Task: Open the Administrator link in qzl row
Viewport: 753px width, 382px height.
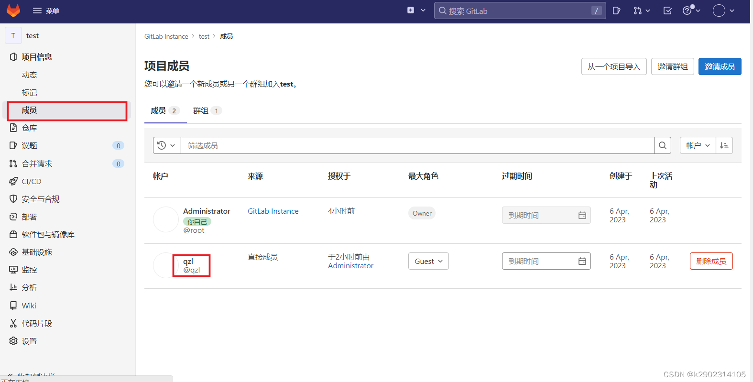Action: tap(350, 266)
